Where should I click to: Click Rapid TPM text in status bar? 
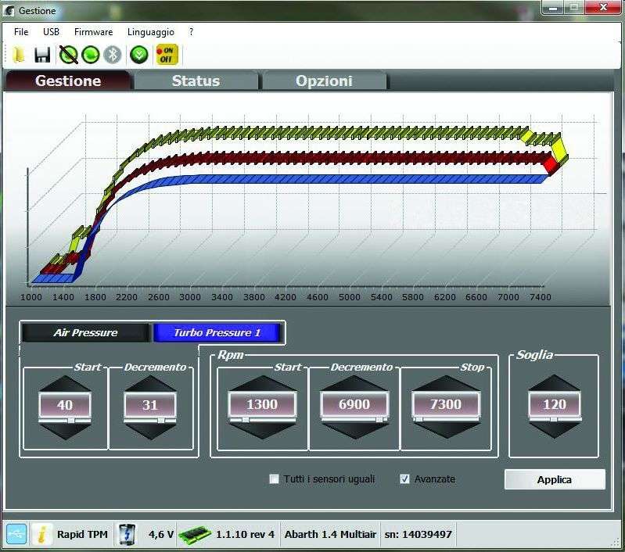tap(82, 535)
